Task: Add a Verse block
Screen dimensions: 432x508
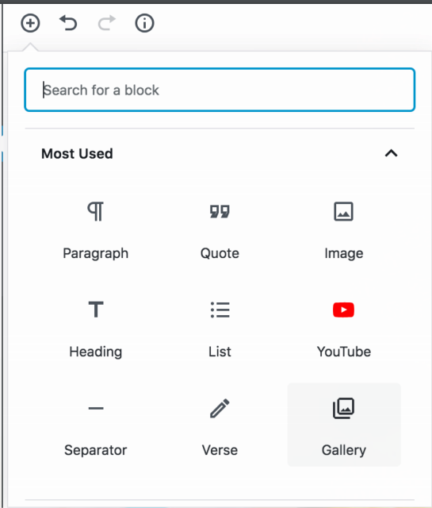Action: pyautogui.click(x=220, y=425)
